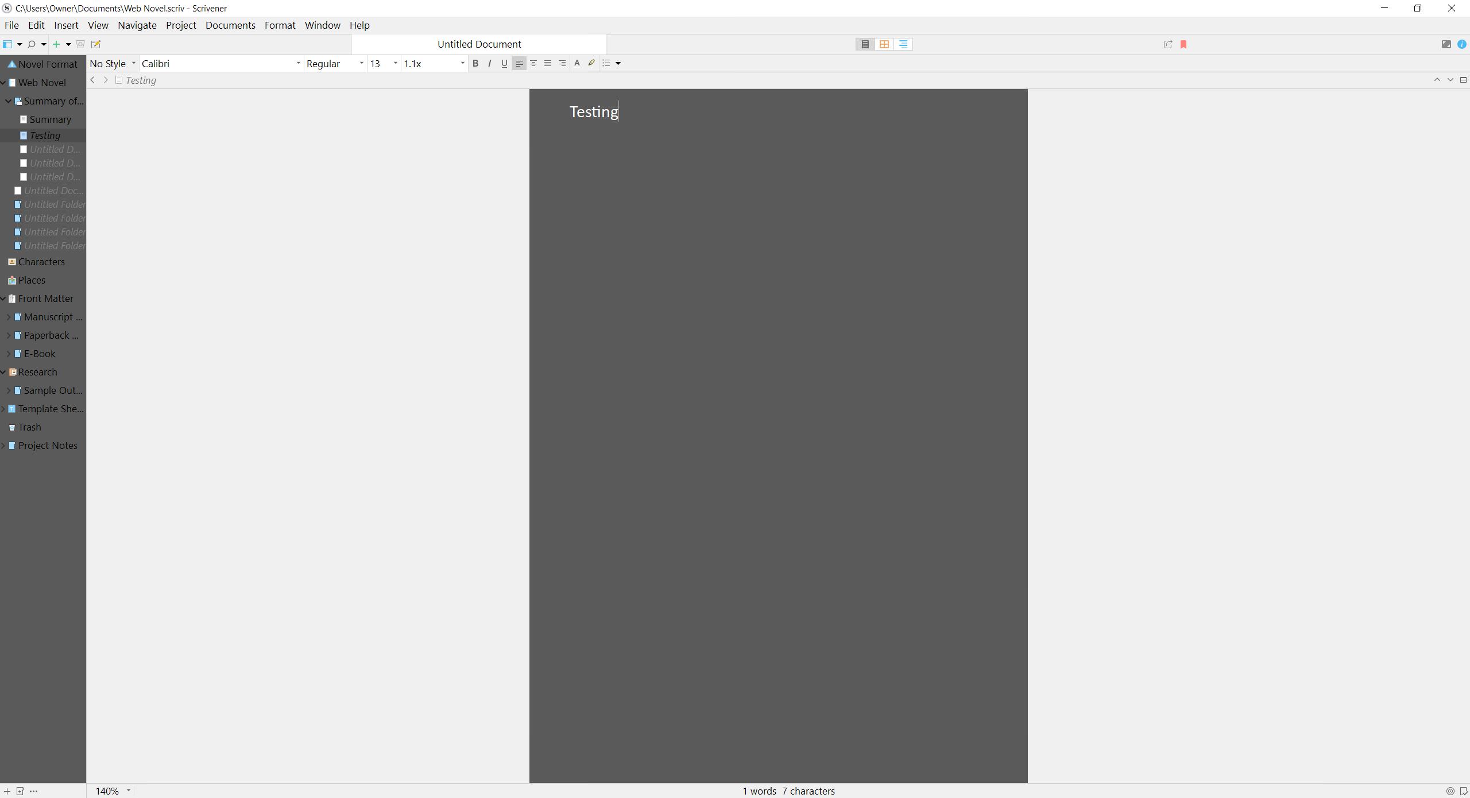Toggle underline formatting
The image size is (1470, 798).
[x=504, y=63]
